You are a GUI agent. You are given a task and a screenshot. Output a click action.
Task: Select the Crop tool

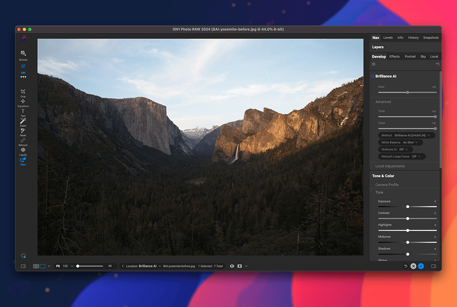pos(23,93)
